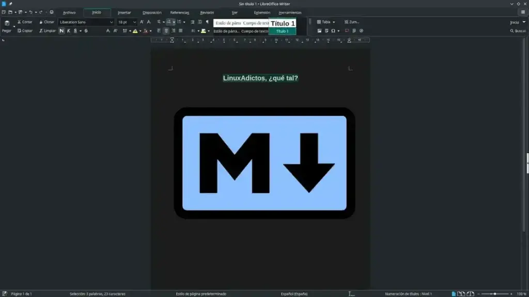Viewport: 529px width, 297px height.
Task: Decrease font size icon
Action: [149, 22]
